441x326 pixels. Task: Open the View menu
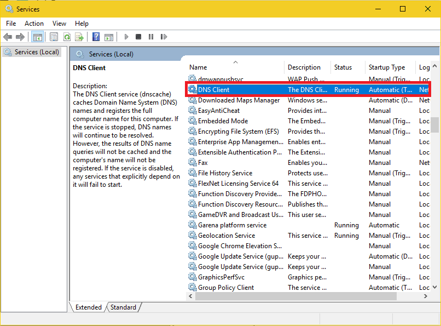[59, 24]
